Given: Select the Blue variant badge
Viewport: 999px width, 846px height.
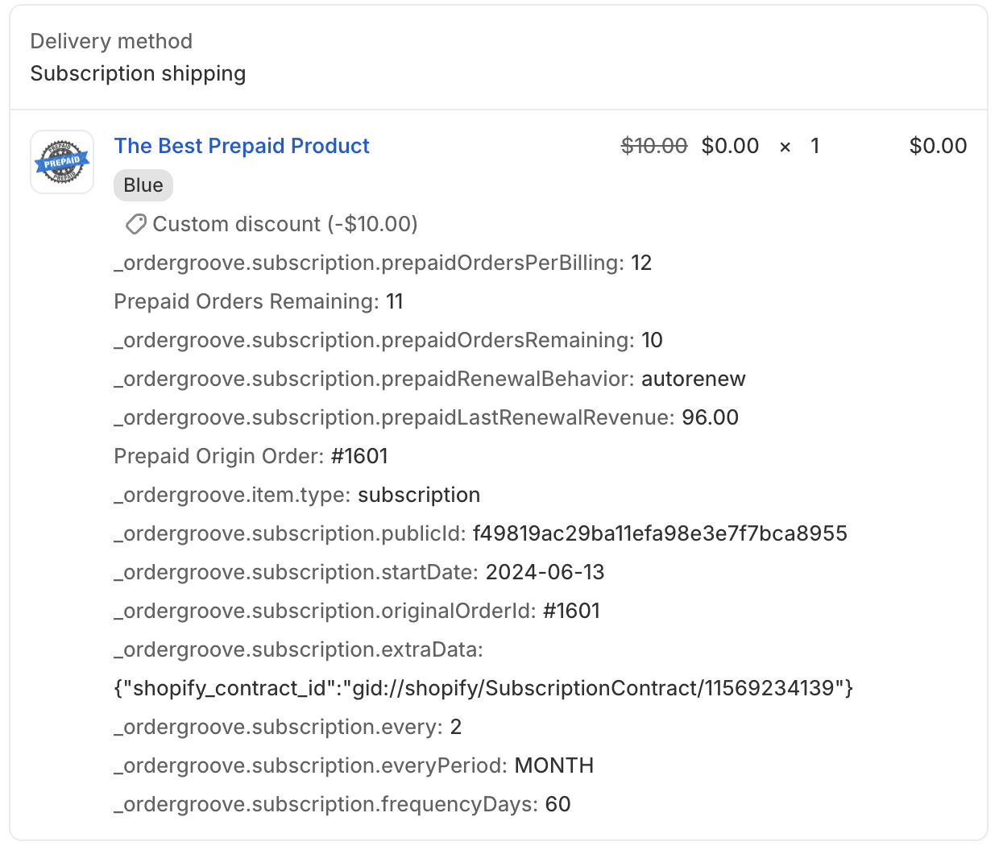Looking at the screenshot, I should pos(143,185).
